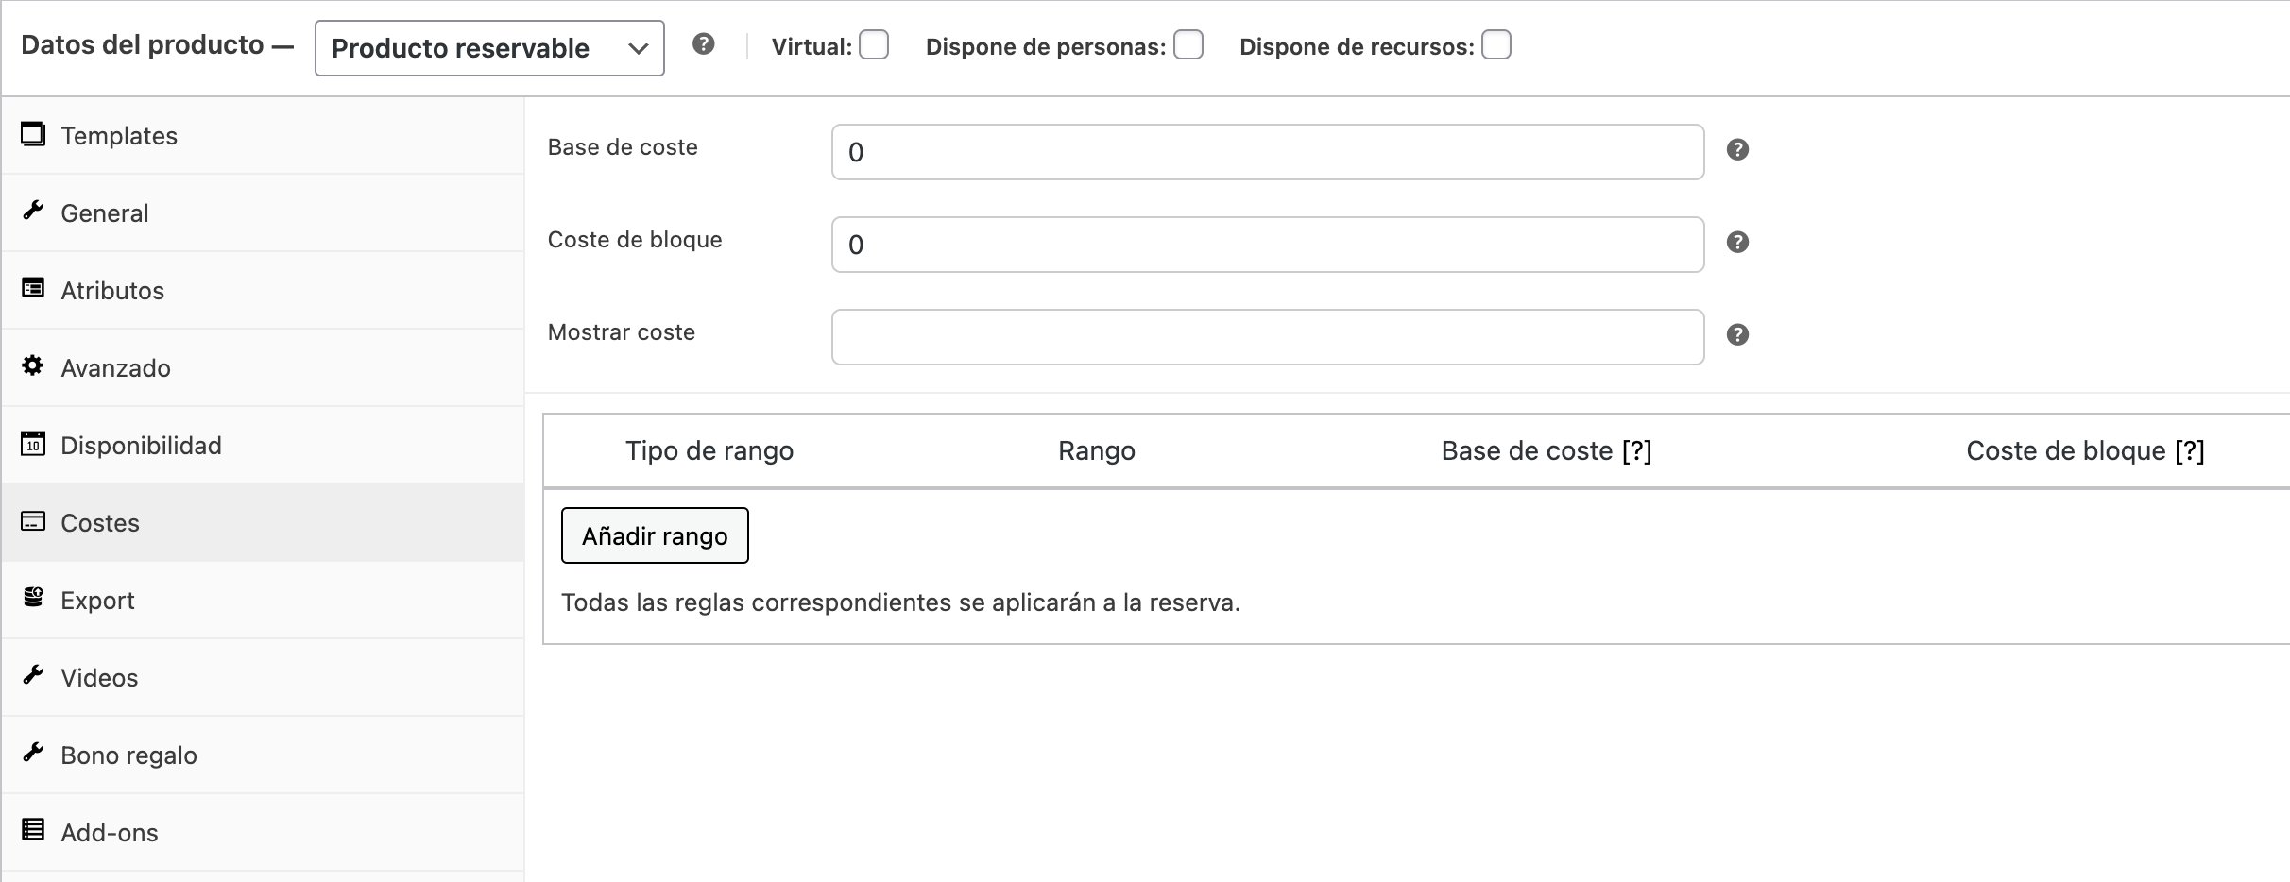Click the gear icon for Avanzado
Viewport: 2290px width, 882px height.
click(33, 366)
